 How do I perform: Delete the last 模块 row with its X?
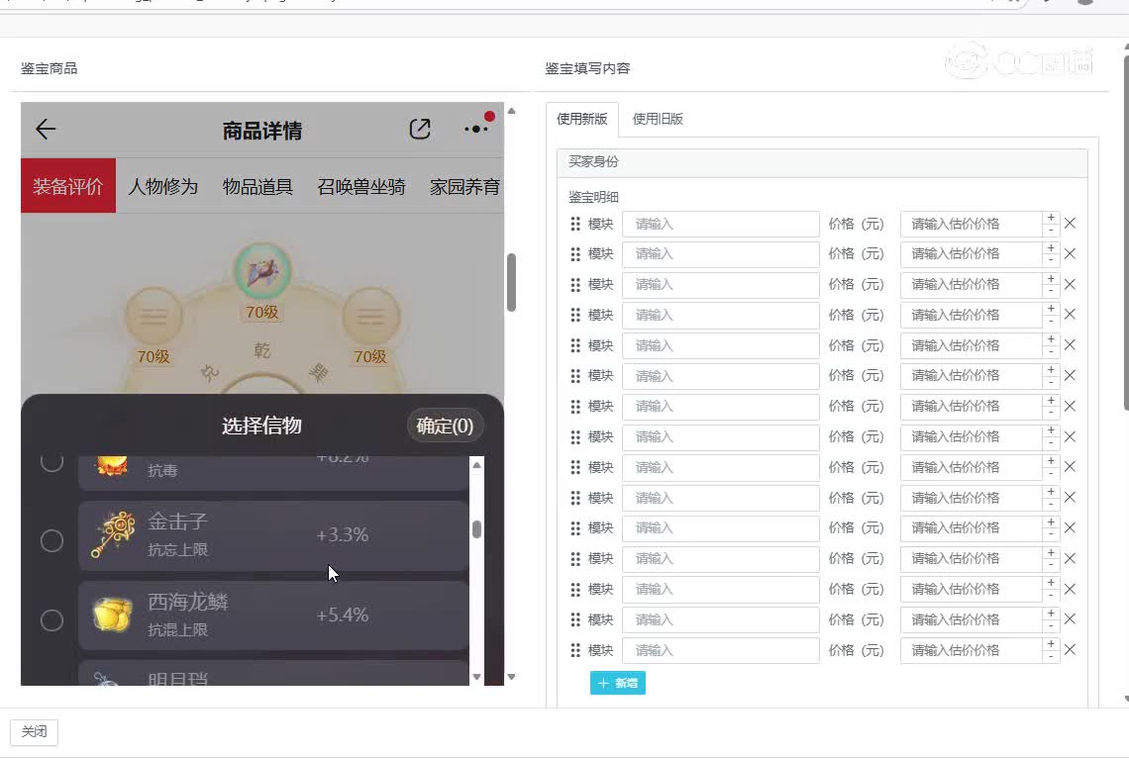tap(1070, 650)
